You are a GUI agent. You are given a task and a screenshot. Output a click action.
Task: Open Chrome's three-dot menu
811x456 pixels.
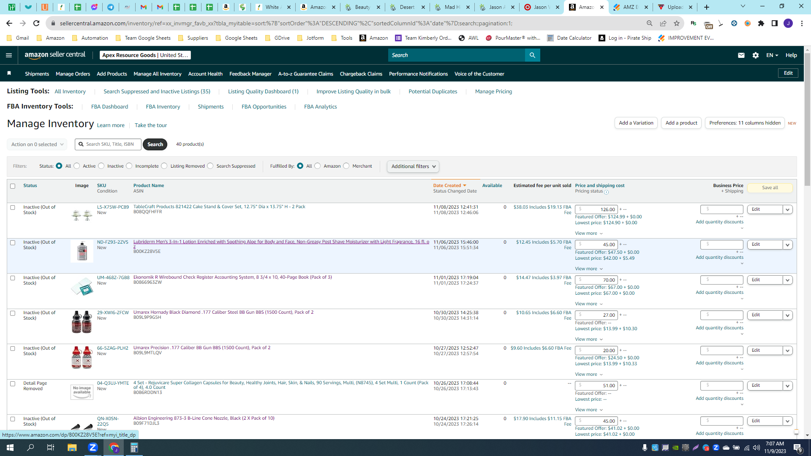click(802, 23)
